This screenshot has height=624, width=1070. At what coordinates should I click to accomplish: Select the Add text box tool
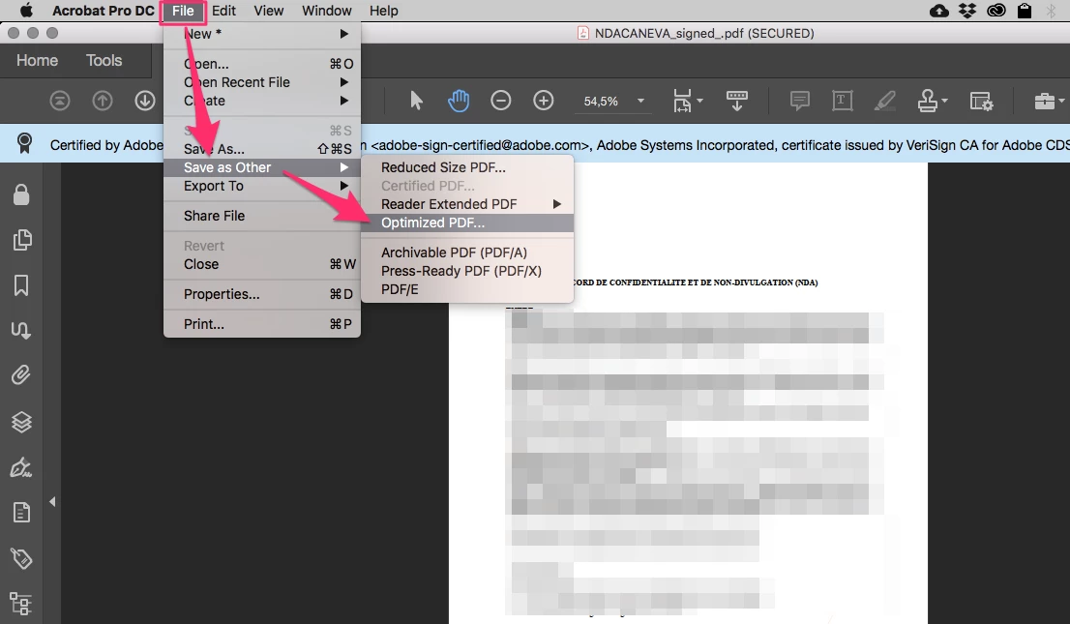click(x=842, y=101)
